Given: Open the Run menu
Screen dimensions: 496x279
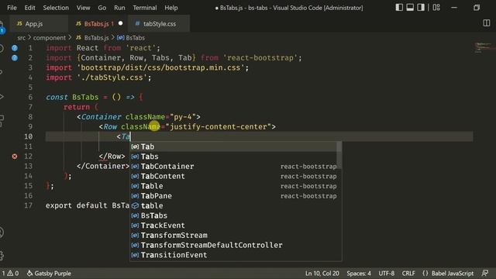Looking at the screenshot, I should [x=119, y=8].
